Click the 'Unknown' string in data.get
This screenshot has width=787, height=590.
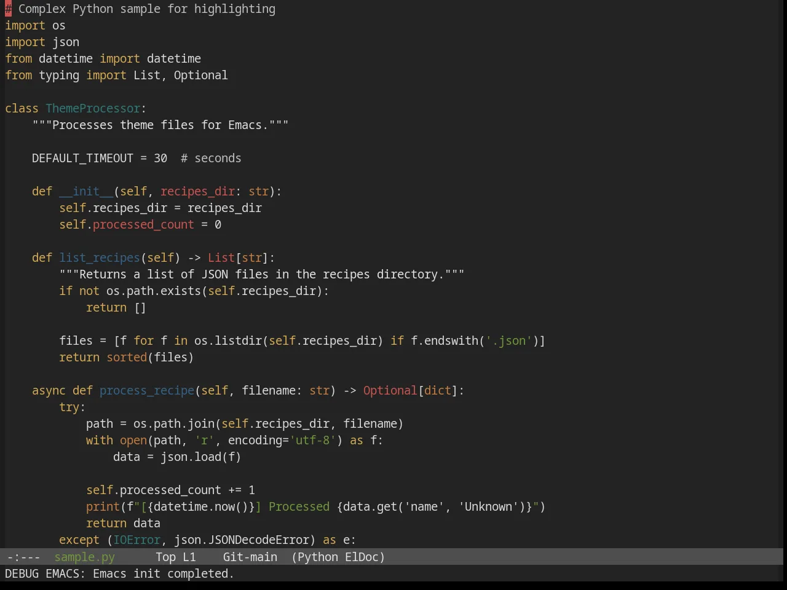pyautogui.click(x=488, y=506)
